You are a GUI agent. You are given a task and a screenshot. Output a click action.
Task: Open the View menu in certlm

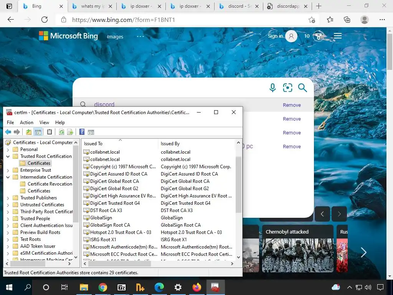[44, 123]
